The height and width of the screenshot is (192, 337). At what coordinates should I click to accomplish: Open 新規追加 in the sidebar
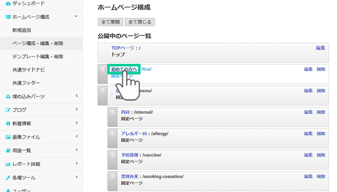coord(21,30)
